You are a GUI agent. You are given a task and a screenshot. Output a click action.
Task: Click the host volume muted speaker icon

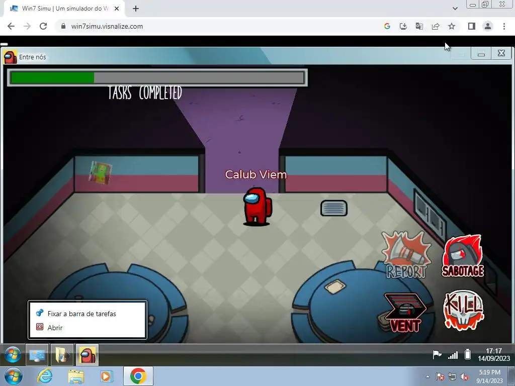click(x=464, y=377)
